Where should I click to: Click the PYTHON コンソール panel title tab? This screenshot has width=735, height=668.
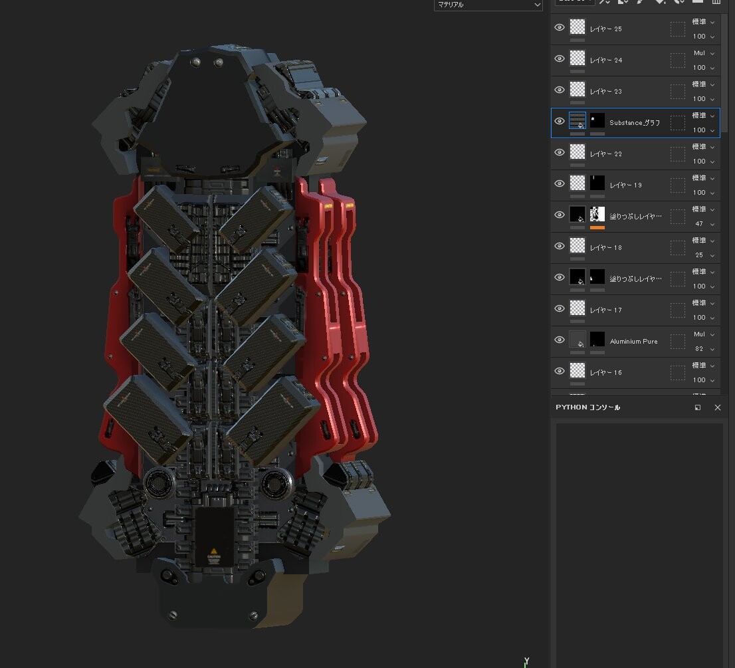click(x=587, y=407)
